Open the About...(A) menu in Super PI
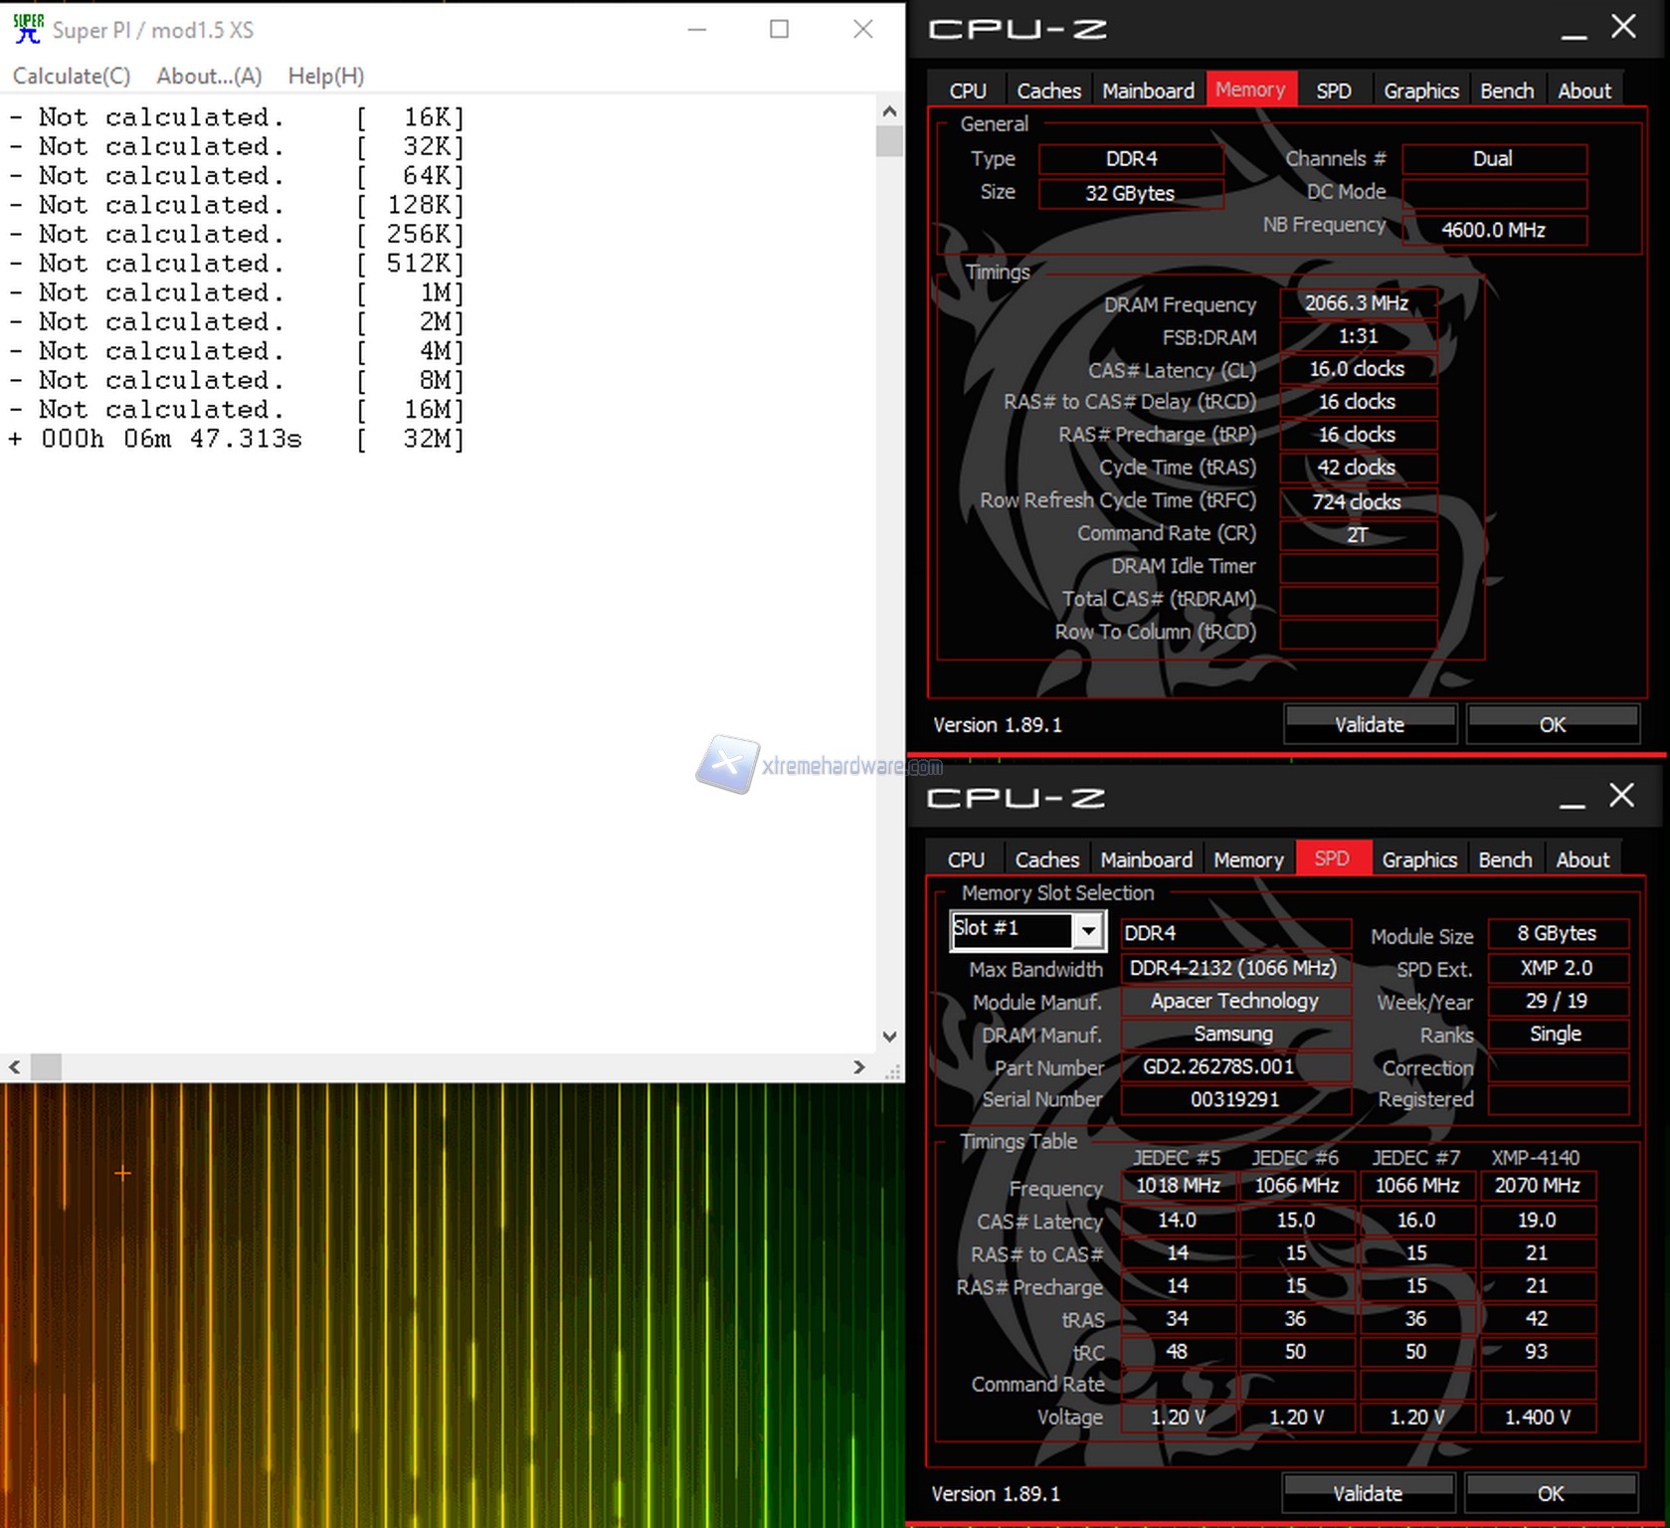The height and width of the screenshot is (1528, 1670). [209, 76]
